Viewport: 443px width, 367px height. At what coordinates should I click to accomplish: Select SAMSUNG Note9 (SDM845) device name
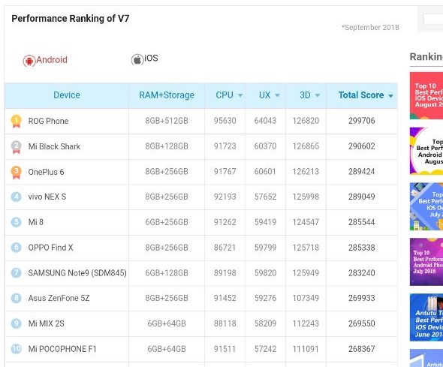[77, 273]
